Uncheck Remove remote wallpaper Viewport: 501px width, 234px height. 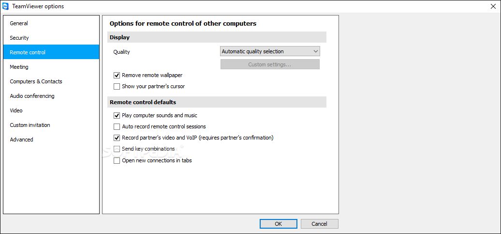[x=117, y=75]
